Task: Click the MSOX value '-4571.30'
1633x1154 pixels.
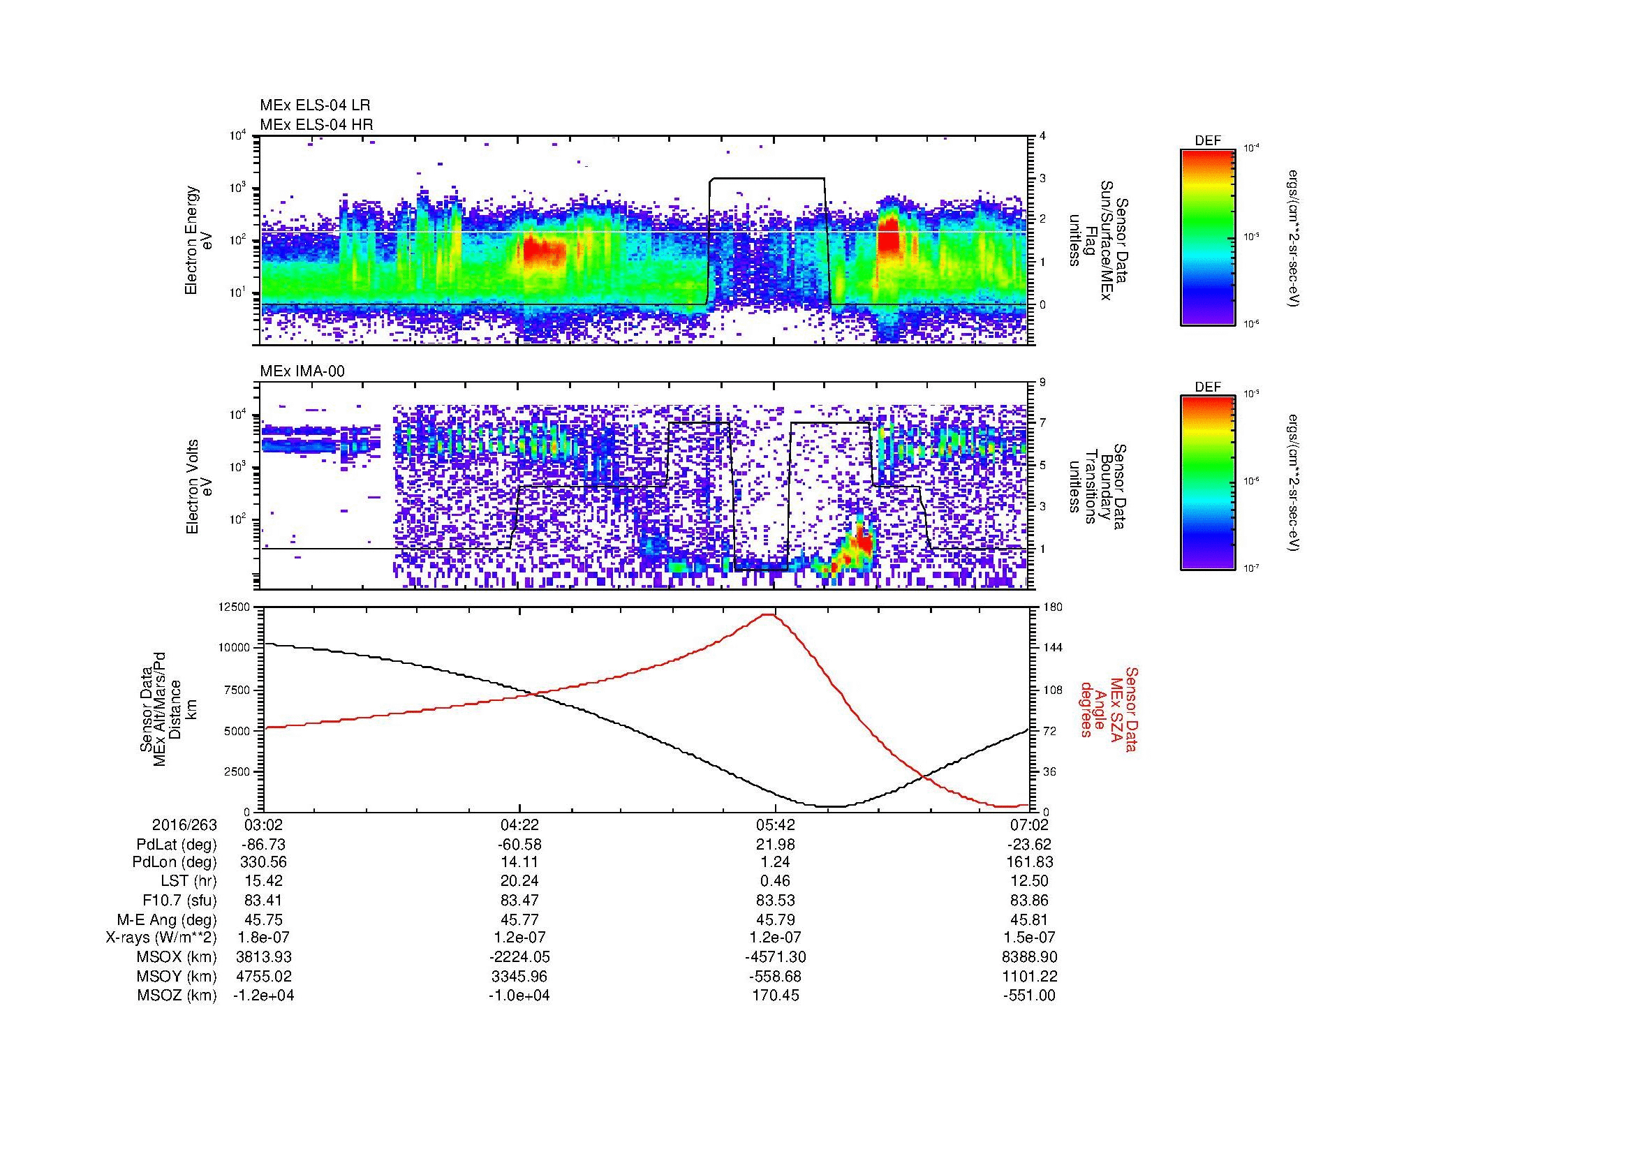Action: point(775,957)
